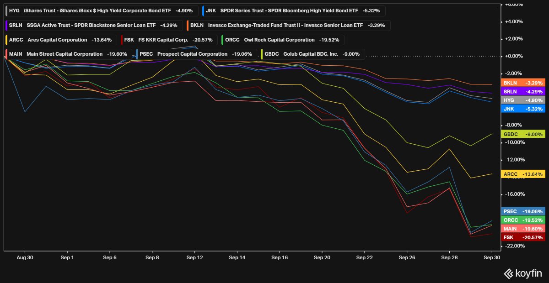Click the Sep 16 date axis label
The image size is (549, 283).
click(280, 257)
